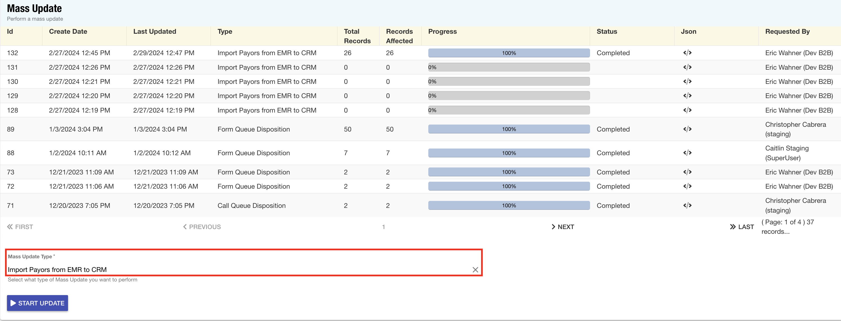Click the 100% progress bar of record 132
841x321 pixels.
pos(509,53)
